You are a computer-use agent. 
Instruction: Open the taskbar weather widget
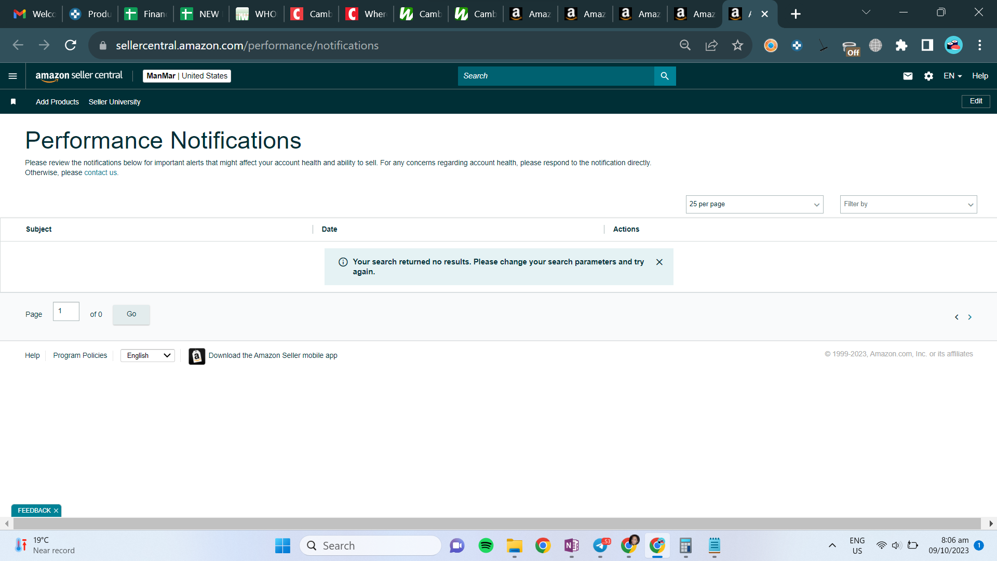point(45,545)
